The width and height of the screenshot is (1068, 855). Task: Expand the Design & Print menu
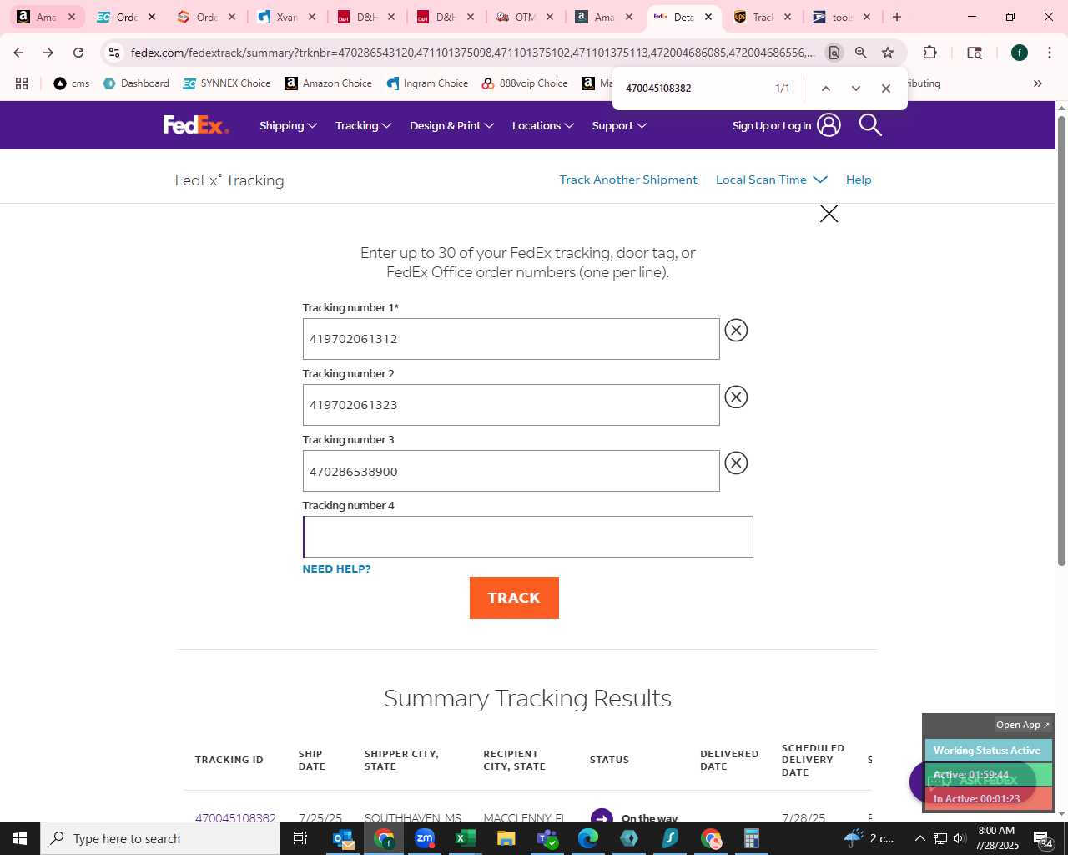pos(451,125)
